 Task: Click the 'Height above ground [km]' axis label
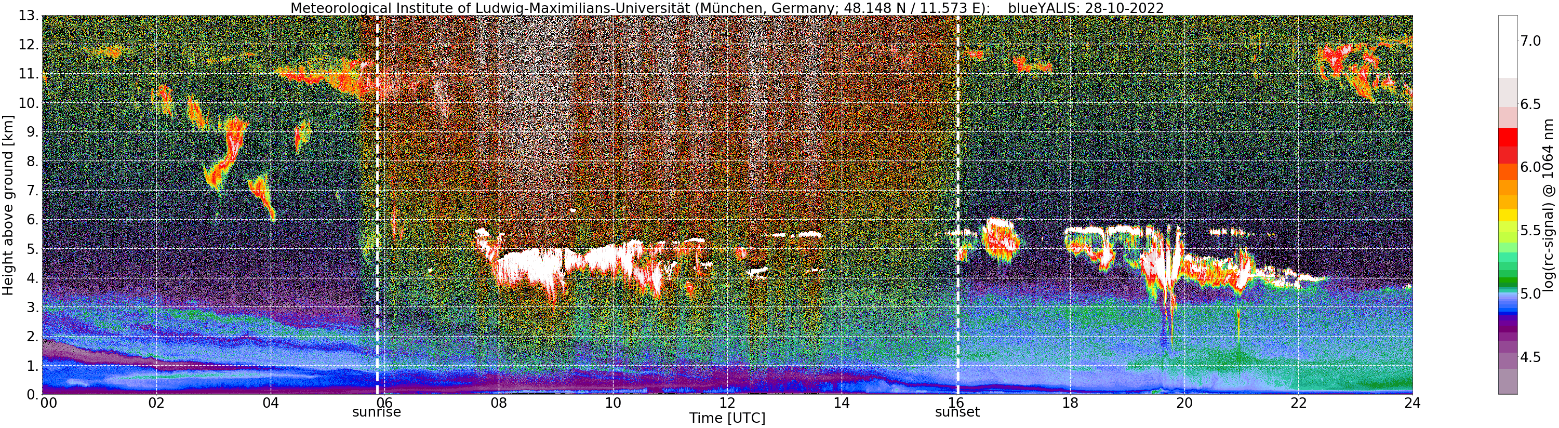[x=8, y=205]
